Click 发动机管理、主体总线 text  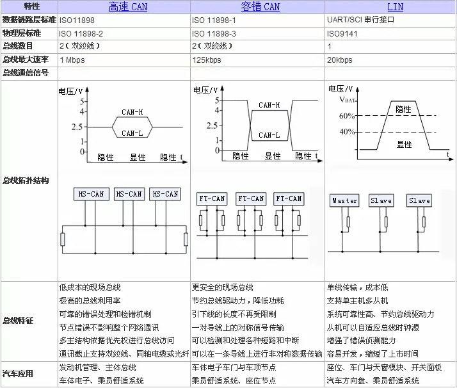click(x=98, y=368)
